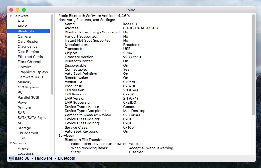Select Locations under Network

click(26, 153)
